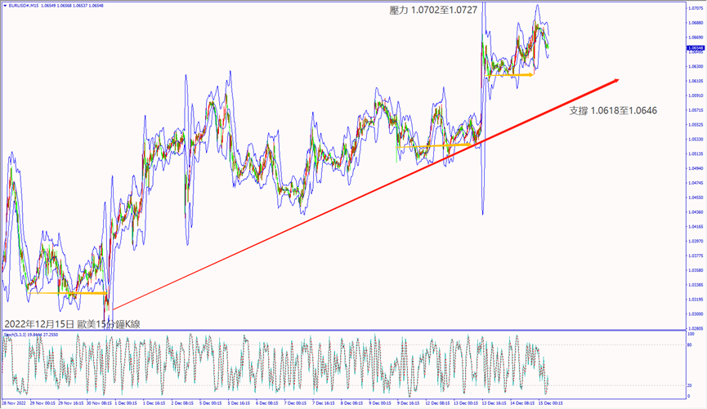
Task: Click the red trendline arrowhead tip
Action: coord(618,79)
